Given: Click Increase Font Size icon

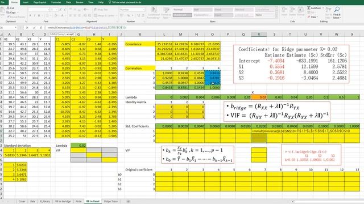Looking at the screenshot, I should tap(61, 10).
